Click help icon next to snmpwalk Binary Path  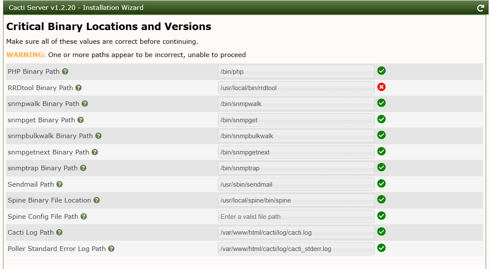point(85,104)
